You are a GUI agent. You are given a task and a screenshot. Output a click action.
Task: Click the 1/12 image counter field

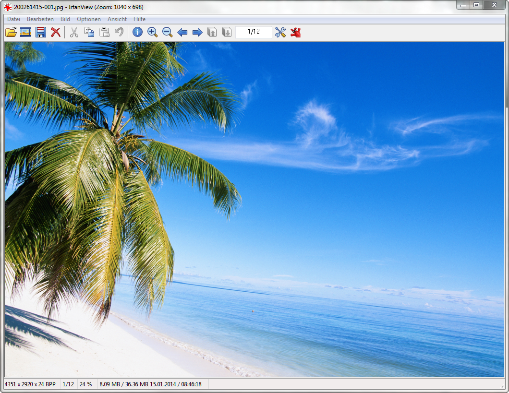[254, 32]
